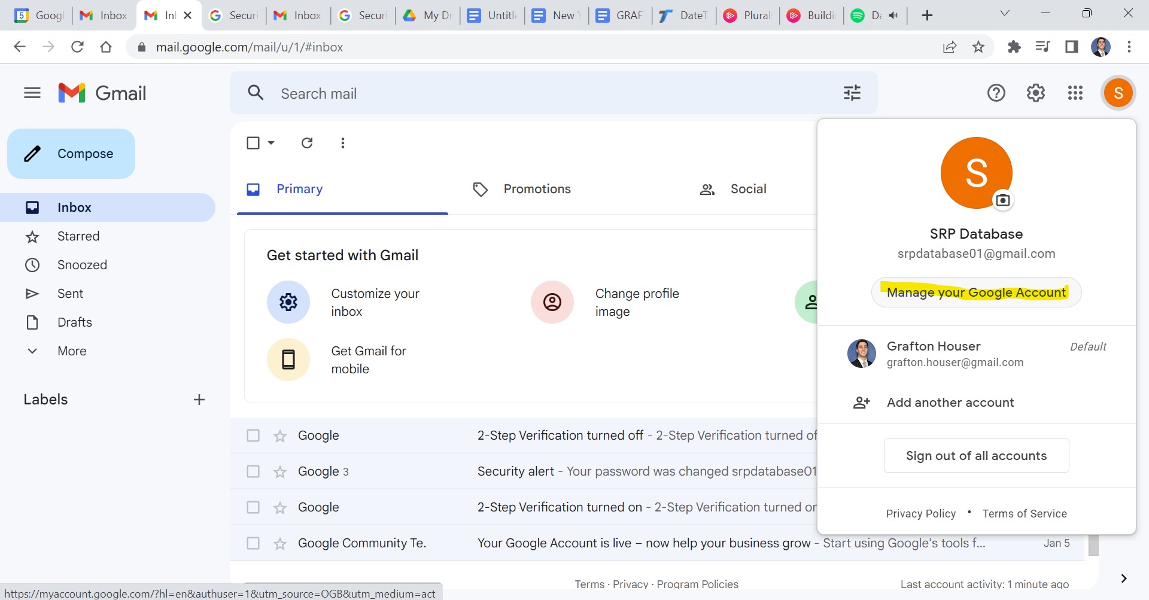The width and height of the screenshot is (1149, 600).
Task: Tick checkbox for 2-Step Verification turned off email
Action: click(253, 435)
